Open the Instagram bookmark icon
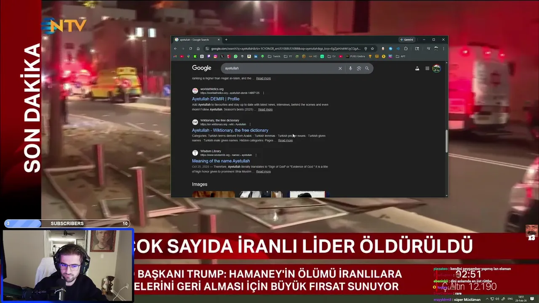The height and width of the screenshot is (303, 539). (x=215, y=56)
